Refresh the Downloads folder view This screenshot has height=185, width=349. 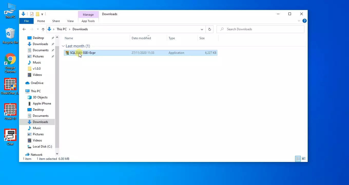[209, 29]
